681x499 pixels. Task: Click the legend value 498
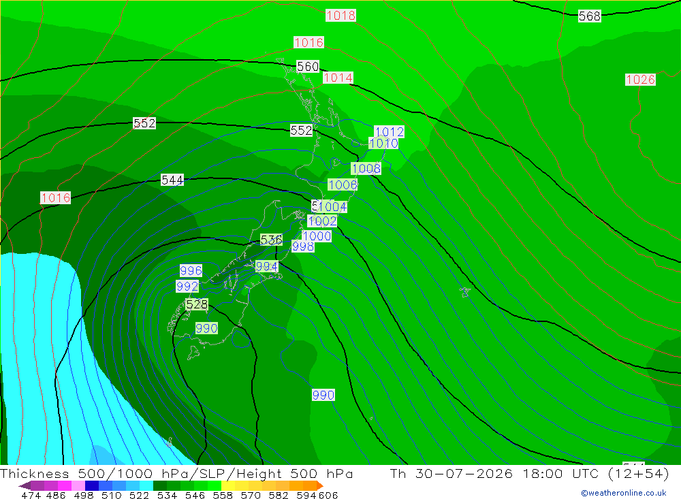click(x=84, y=495)
